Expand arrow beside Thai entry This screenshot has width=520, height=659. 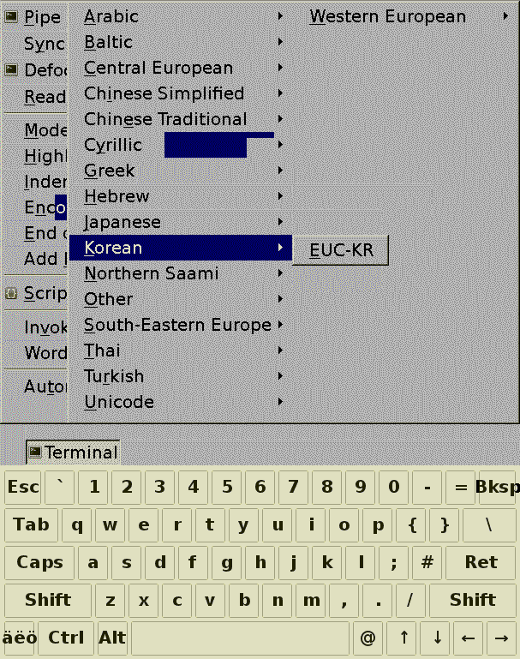[x=280, y=350]
